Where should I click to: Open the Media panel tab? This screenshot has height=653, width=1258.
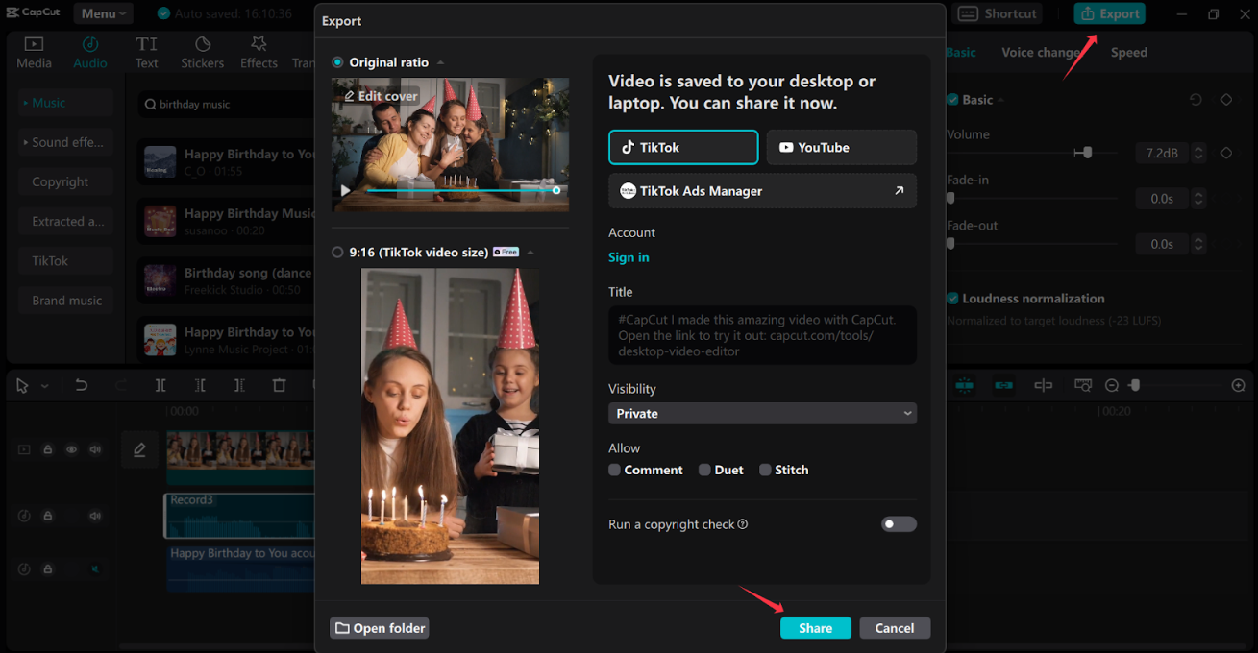[34, 53]
